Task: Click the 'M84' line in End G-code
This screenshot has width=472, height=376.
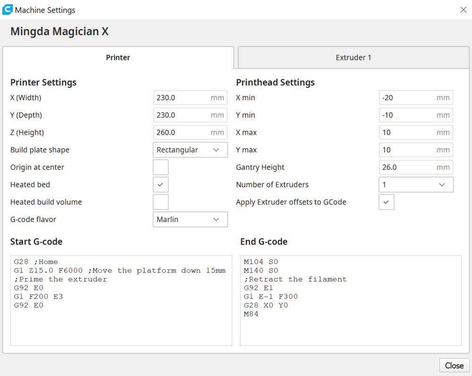Action: (251, 314)
